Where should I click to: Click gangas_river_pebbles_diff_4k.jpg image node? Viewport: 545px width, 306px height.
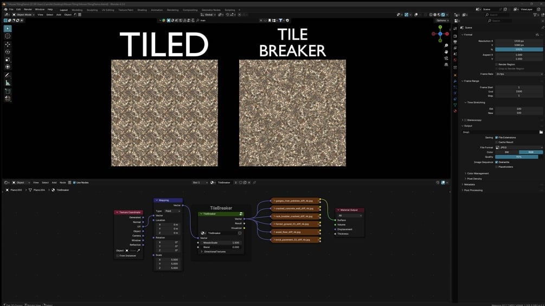(x=295, y=201)
